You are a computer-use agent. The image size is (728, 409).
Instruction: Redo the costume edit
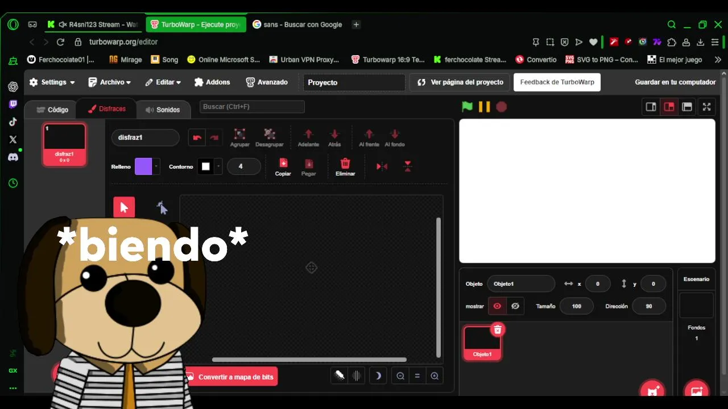tap(214, 137)
